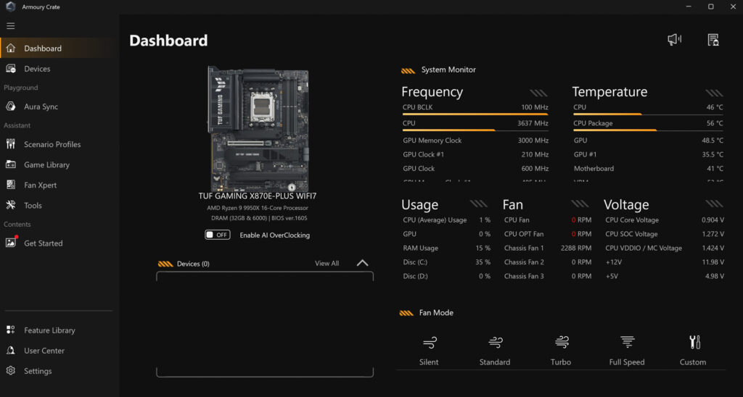743x397 pixels.
Task: Click the TUF GAMING motherboard image
Action: (258, 128)
